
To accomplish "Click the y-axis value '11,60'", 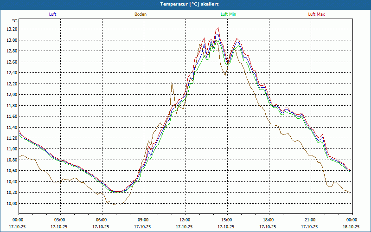I will (13, 116).
